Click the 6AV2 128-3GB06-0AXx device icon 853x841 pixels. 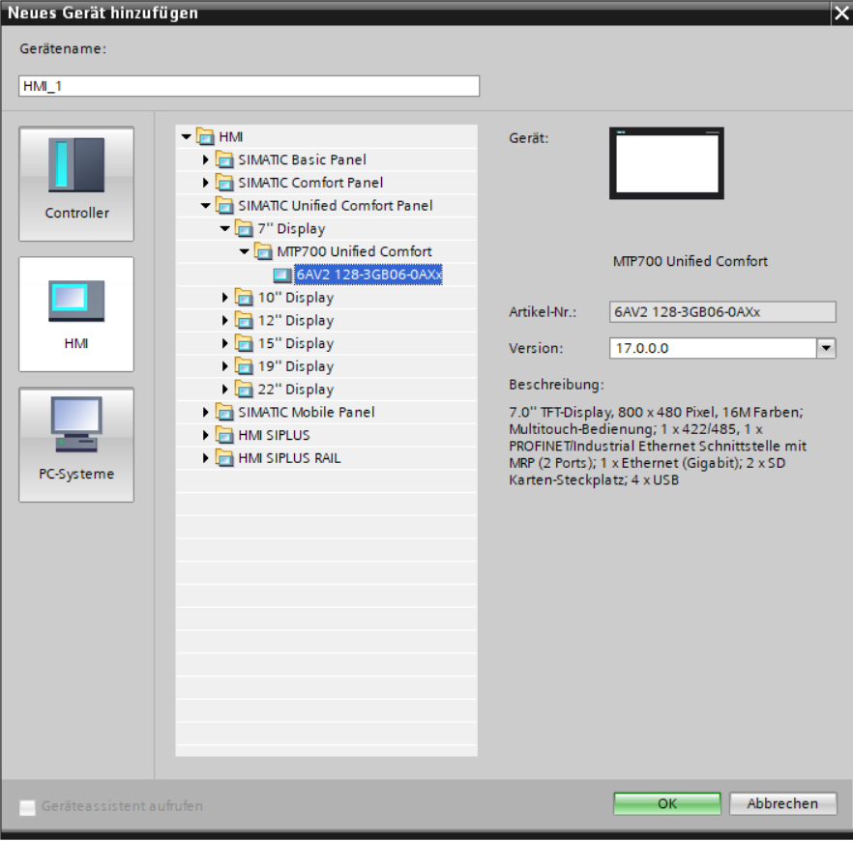(282, 275)
